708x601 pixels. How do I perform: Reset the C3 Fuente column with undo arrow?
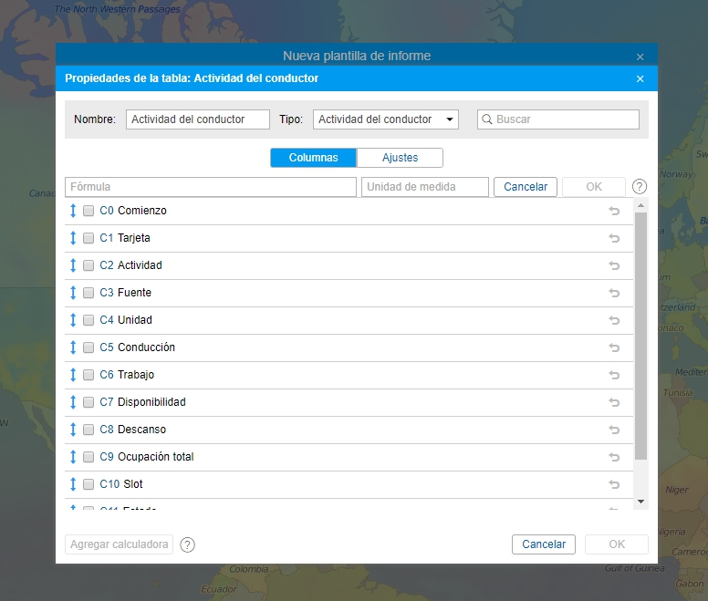614,293
